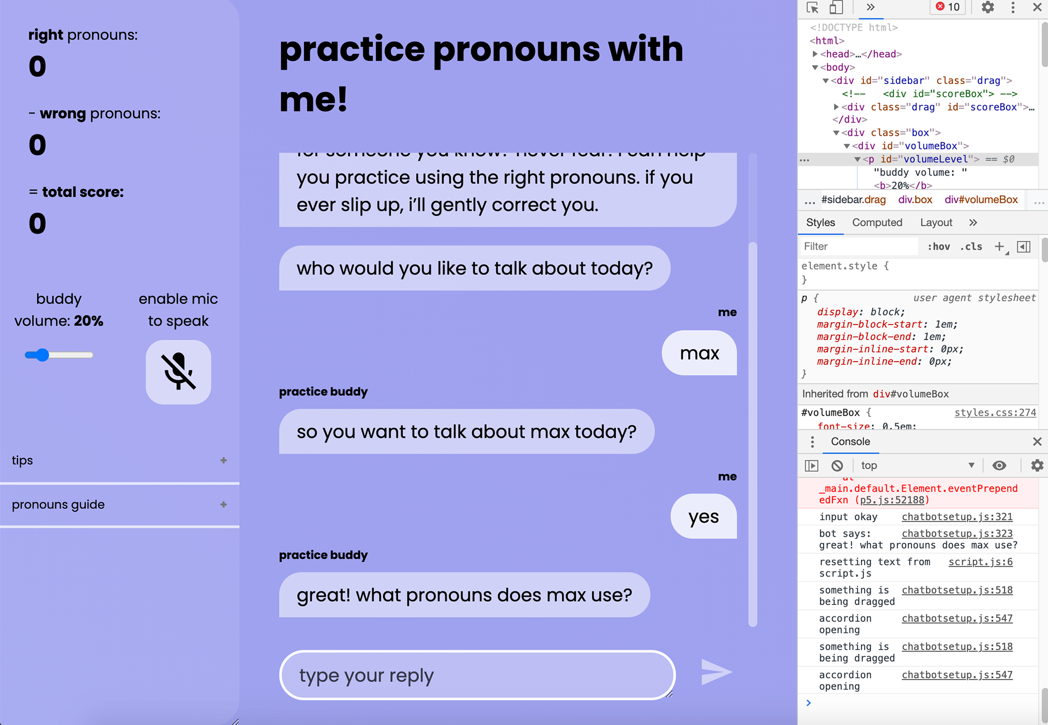This screenshot has width=1048, height=725.
Task: Click the 'display: block;' style declaration
Action: coord(861,312)
